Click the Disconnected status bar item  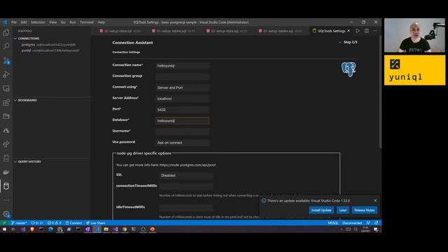[x=352, y=223]
